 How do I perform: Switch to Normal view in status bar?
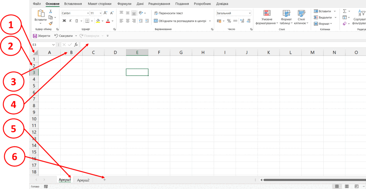click(x=337, y=186)
